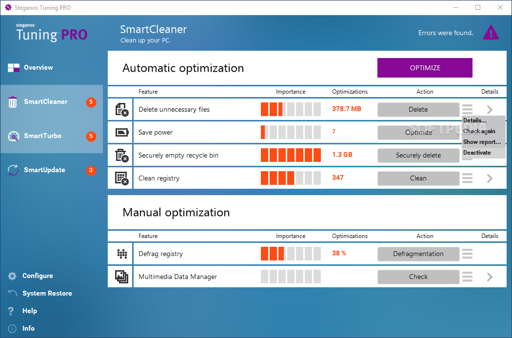Click the Clean button for registry
The height and width of the screenshot is (338, 512).
pos(418,179)
